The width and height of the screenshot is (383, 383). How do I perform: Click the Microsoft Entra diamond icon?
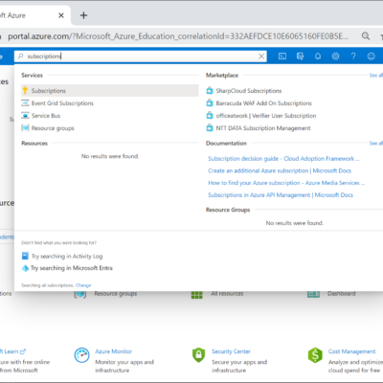[x=25, y=268]
